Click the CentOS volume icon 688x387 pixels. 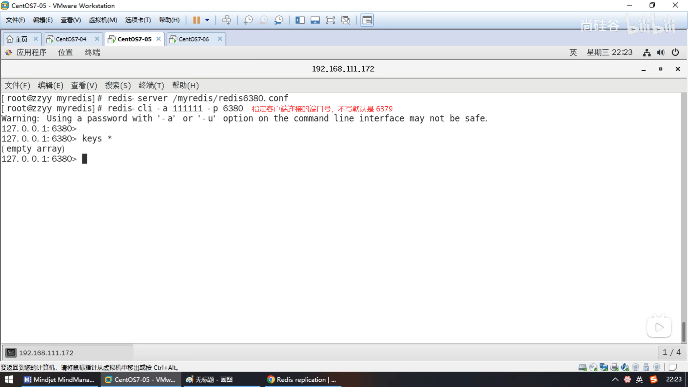(x=660, y=52)
